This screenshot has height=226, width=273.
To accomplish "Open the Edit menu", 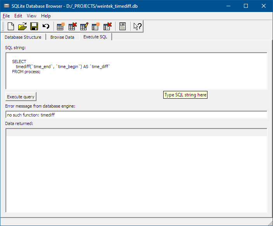I will pyautogui.click(x=18, y=16).
